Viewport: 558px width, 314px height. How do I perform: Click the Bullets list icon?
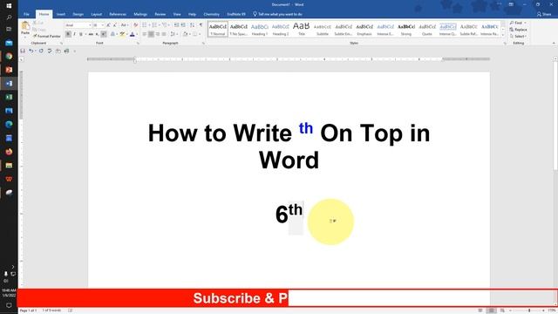tap(145, 25)
